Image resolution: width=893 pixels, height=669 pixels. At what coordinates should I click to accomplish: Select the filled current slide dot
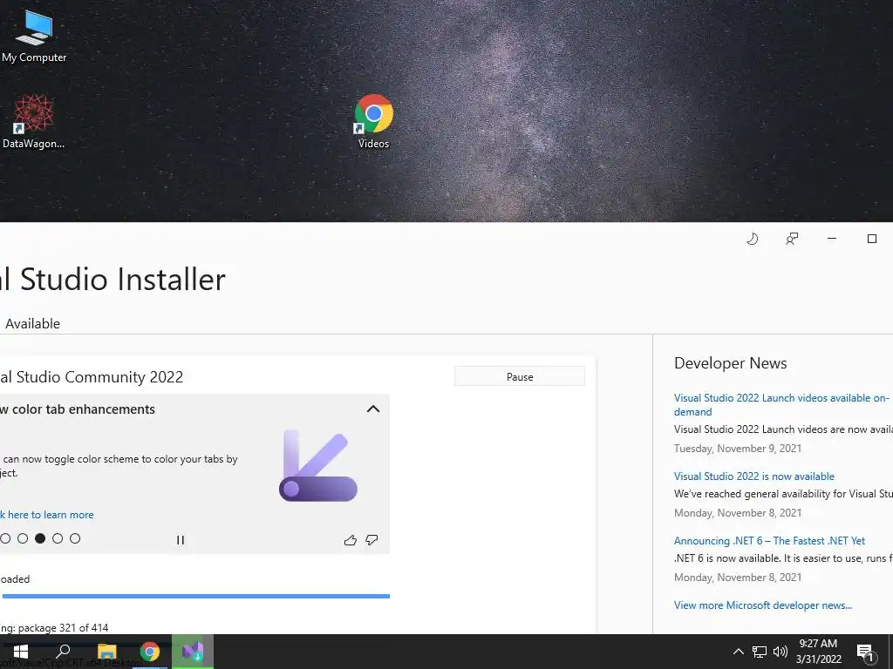point(40,538)
